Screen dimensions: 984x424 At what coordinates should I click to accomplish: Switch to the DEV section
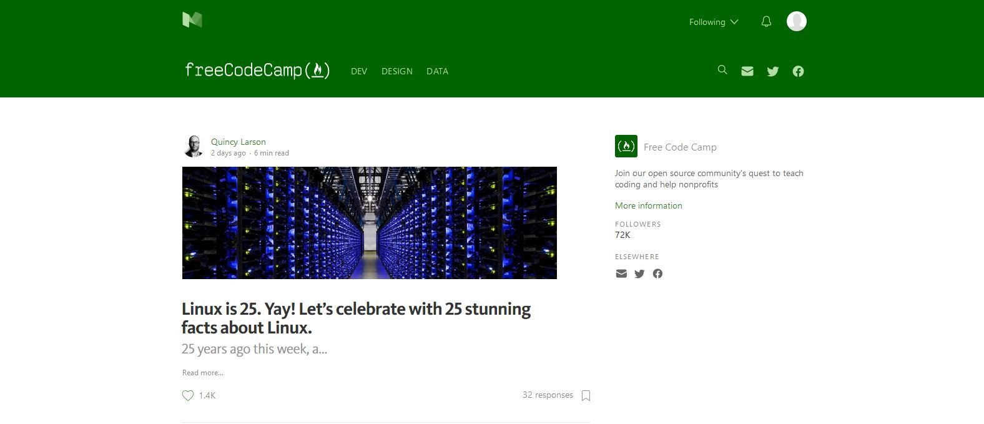click(359, 71)
